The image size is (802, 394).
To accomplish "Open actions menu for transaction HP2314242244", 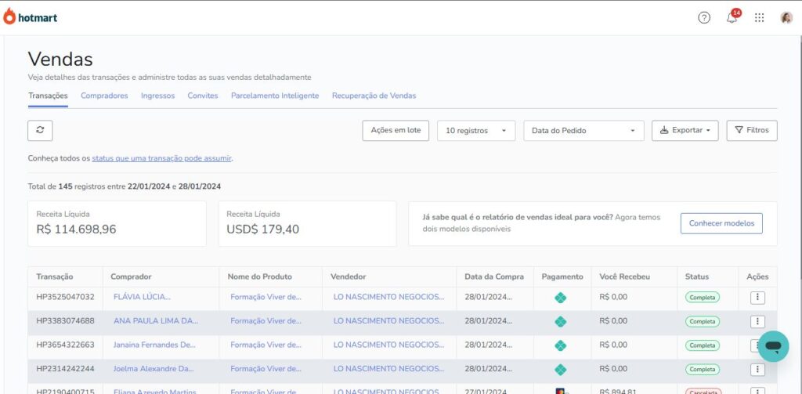I will point(757,370).
